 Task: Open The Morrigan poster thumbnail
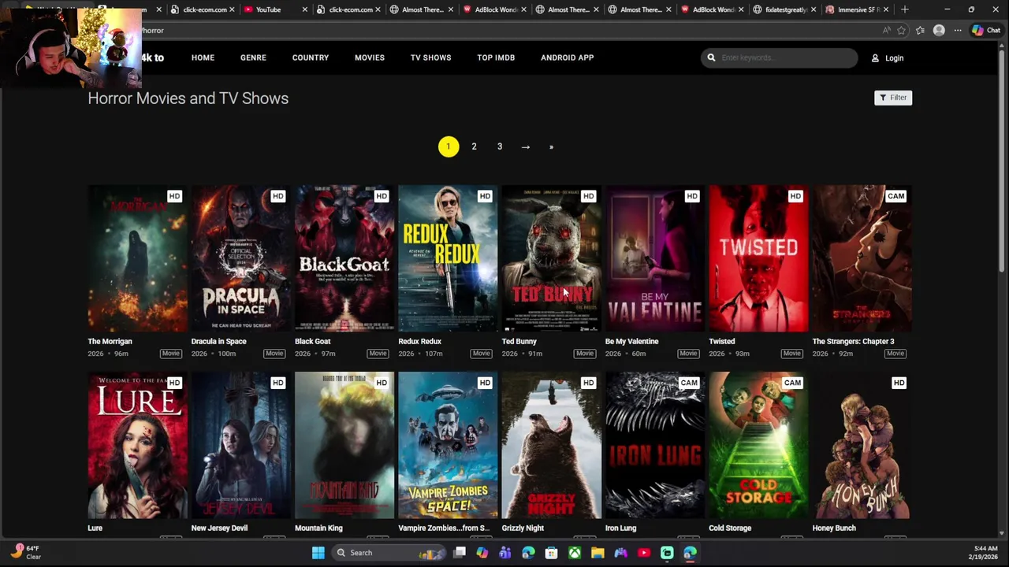(x=137, y=258)
